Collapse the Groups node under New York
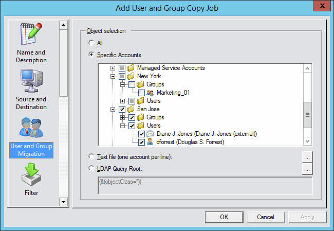The height and width of the screenshot is (231, 334). [122, 84]
